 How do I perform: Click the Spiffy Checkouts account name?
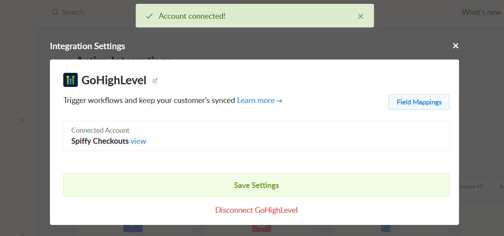100,141
